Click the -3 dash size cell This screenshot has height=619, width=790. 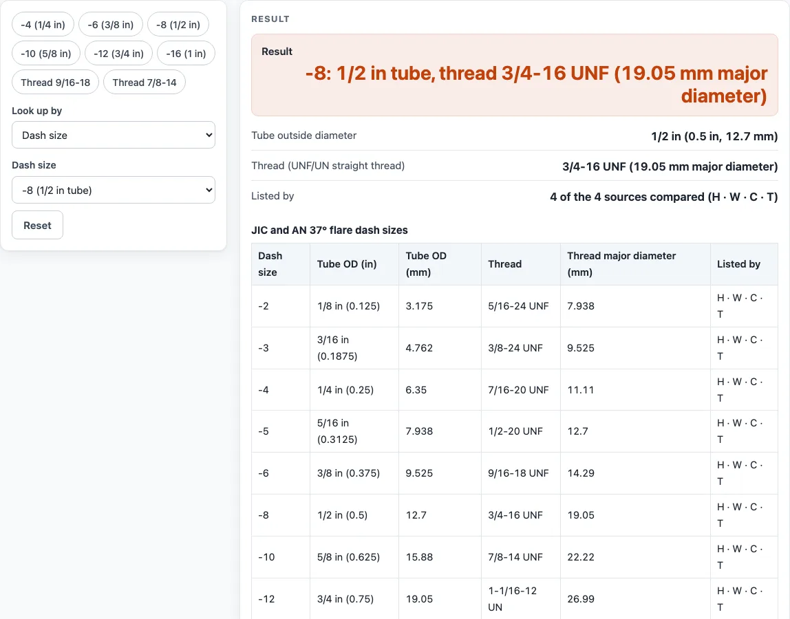pyautogui.click(x=281, y=348)
